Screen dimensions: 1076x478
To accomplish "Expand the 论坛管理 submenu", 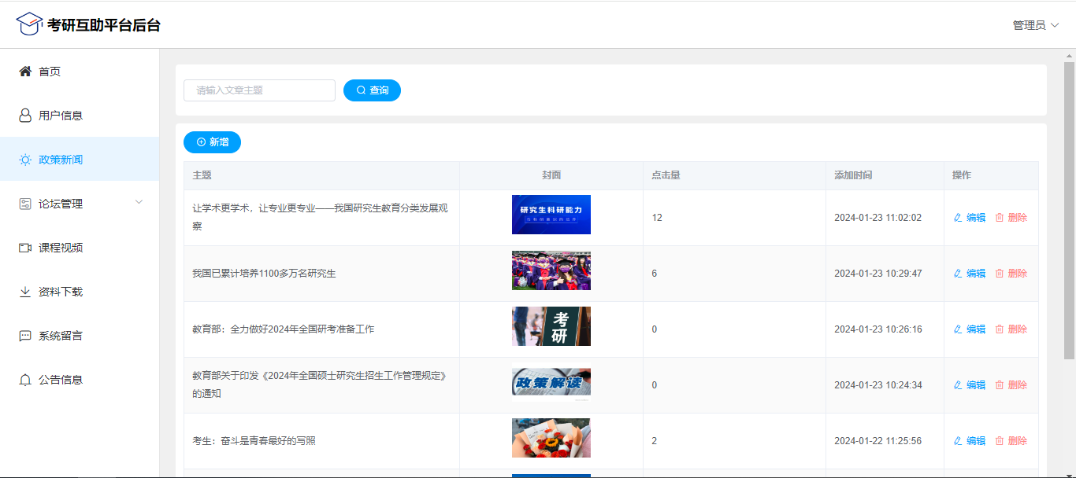I will 79,204.
